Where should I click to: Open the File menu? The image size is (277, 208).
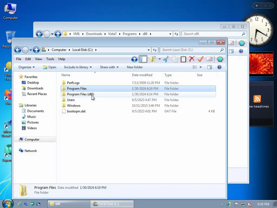[19, 59]
